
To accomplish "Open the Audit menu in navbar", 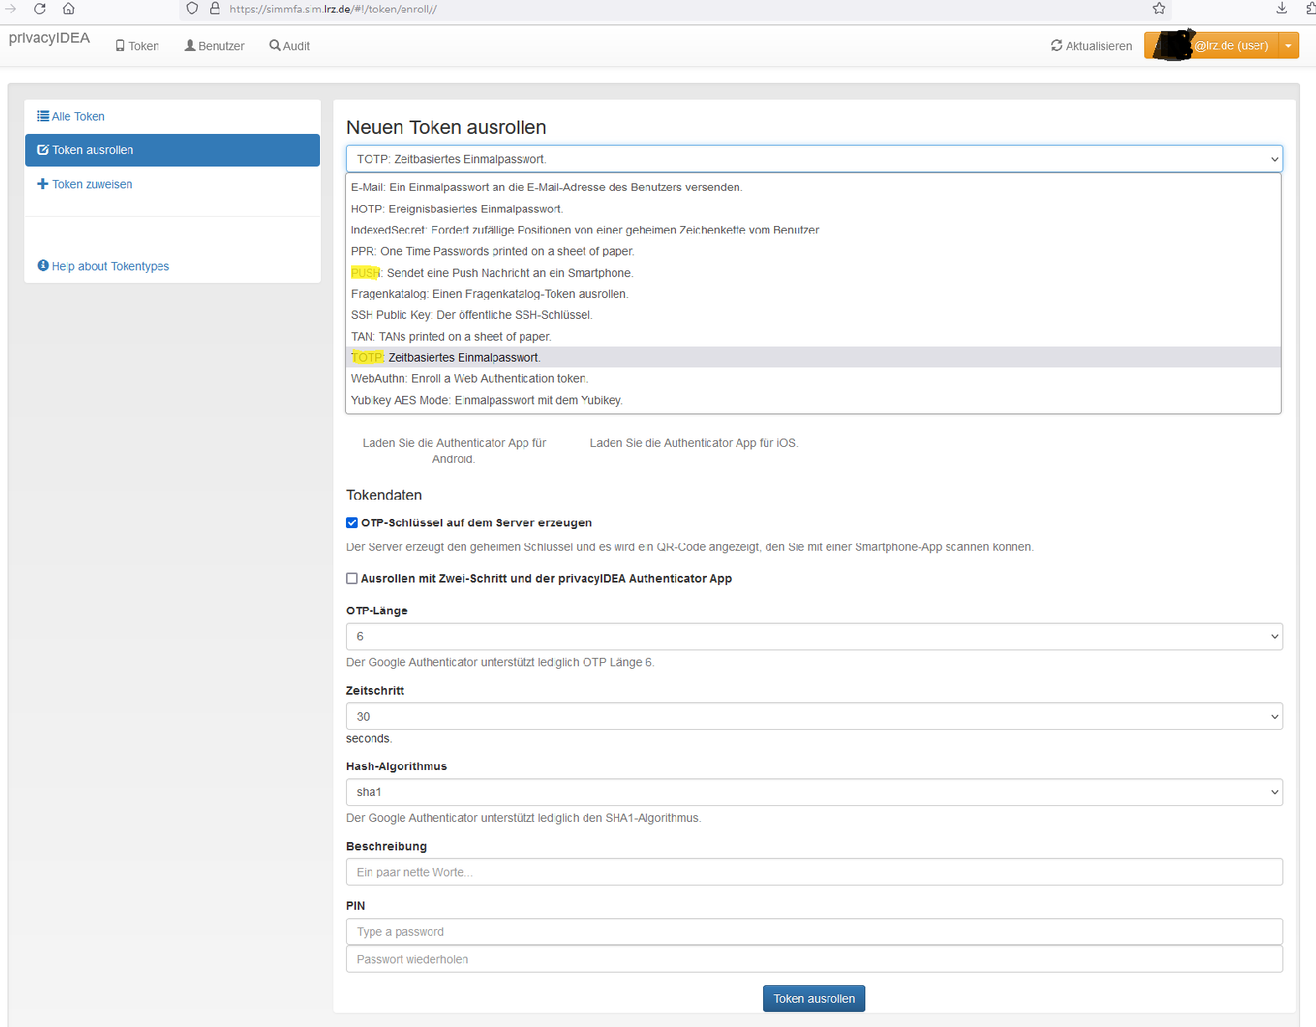I will click(x=290, y=46).
